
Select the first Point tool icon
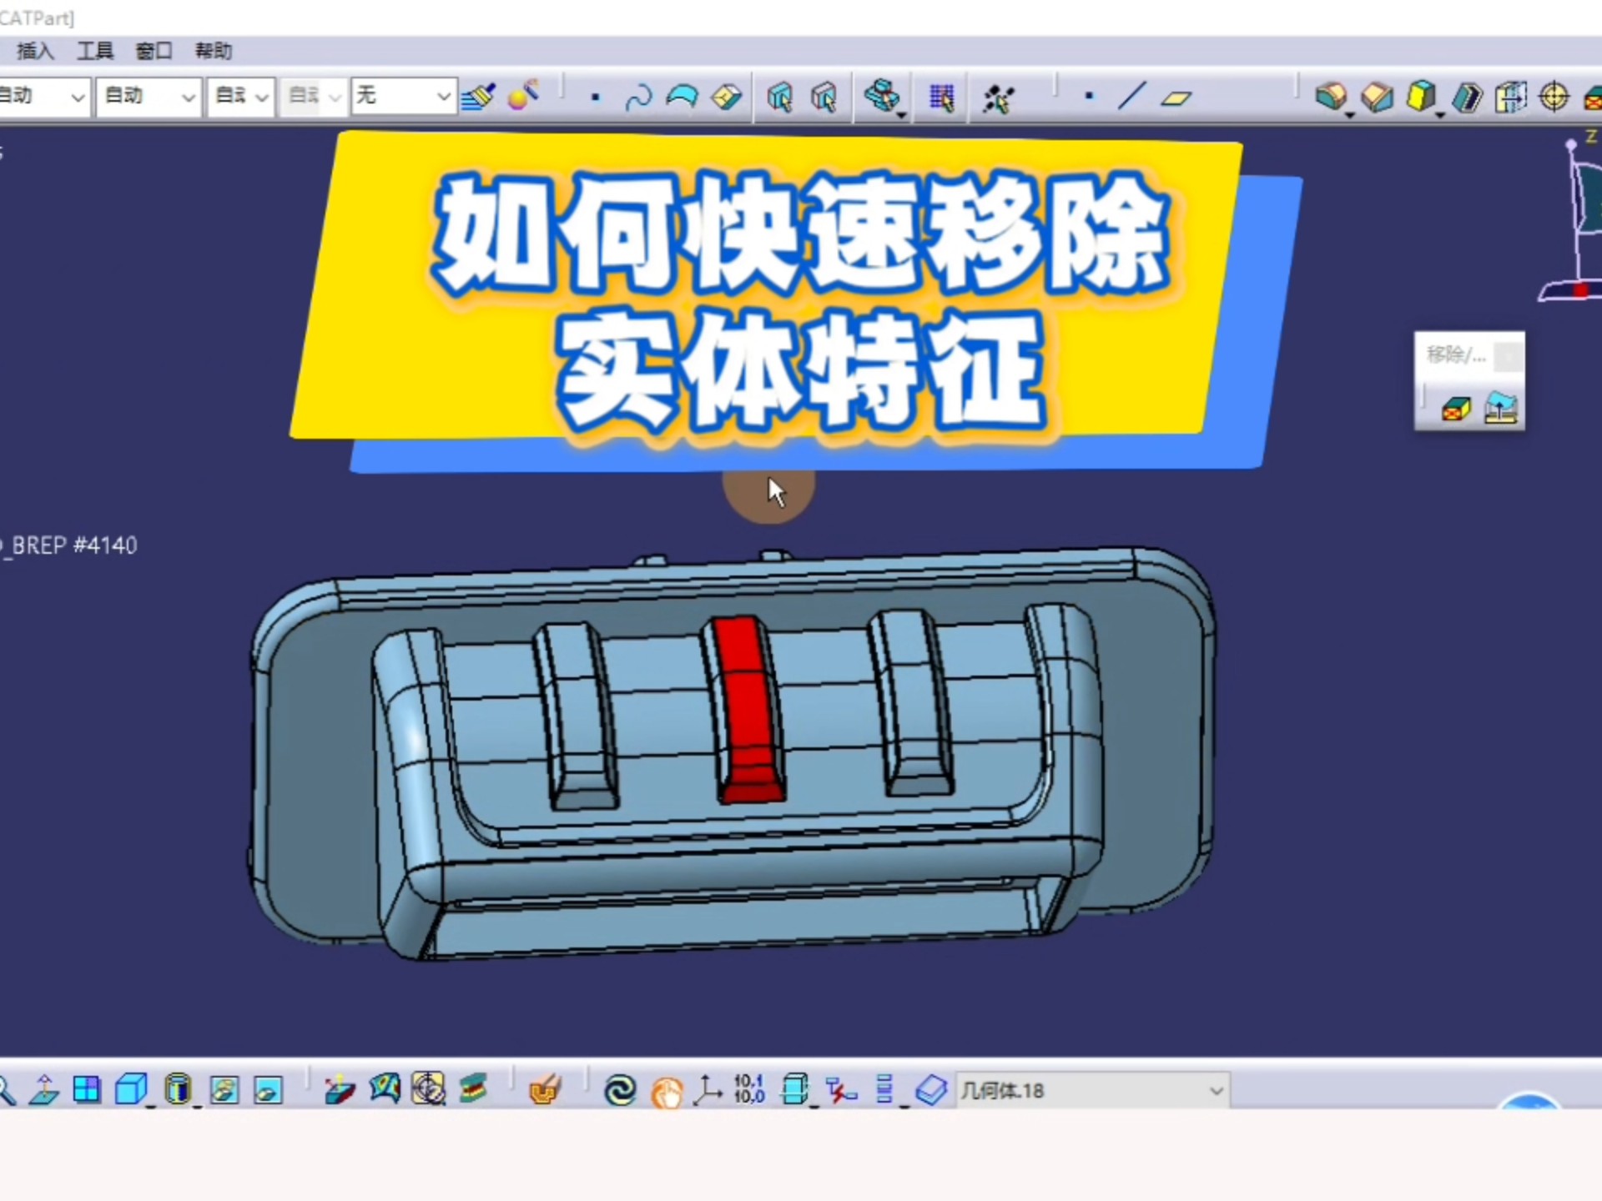[x=595, y=98]
